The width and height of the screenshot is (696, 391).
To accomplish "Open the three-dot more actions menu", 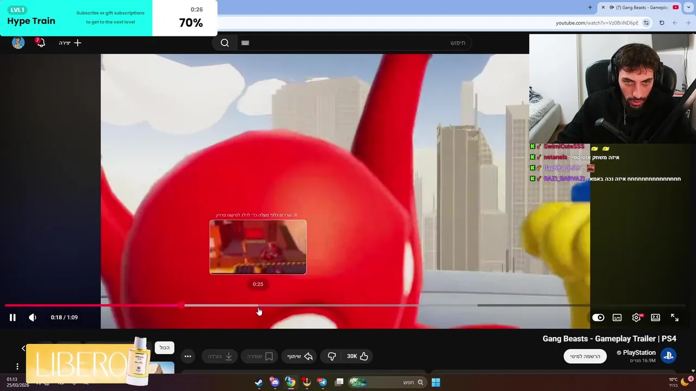I will coord(188,356).
